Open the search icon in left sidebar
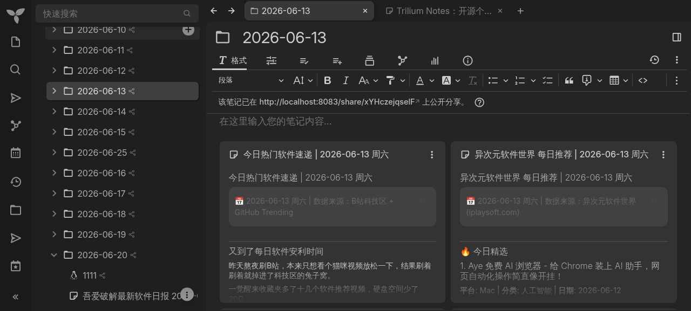This screenshot has width=691, height=311. (x=16, y=70)
